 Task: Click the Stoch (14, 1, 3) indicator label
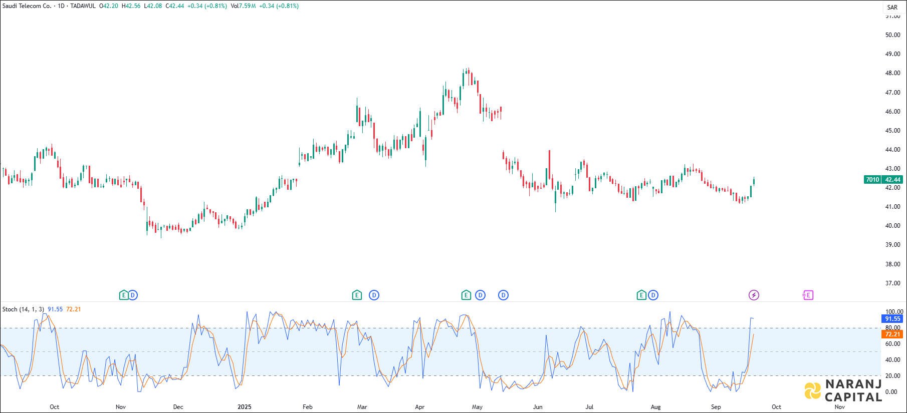pos(23,309)
